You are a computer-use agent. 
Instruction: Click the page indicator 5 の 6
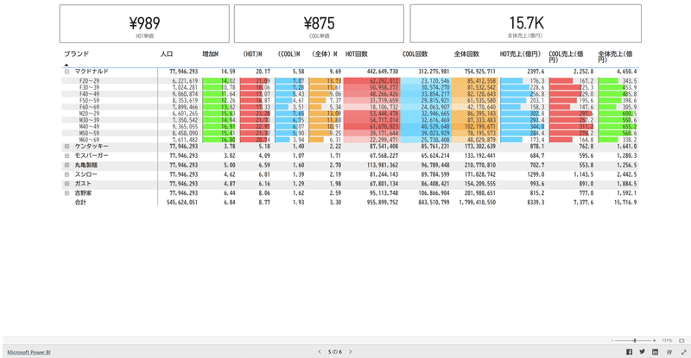335,352
